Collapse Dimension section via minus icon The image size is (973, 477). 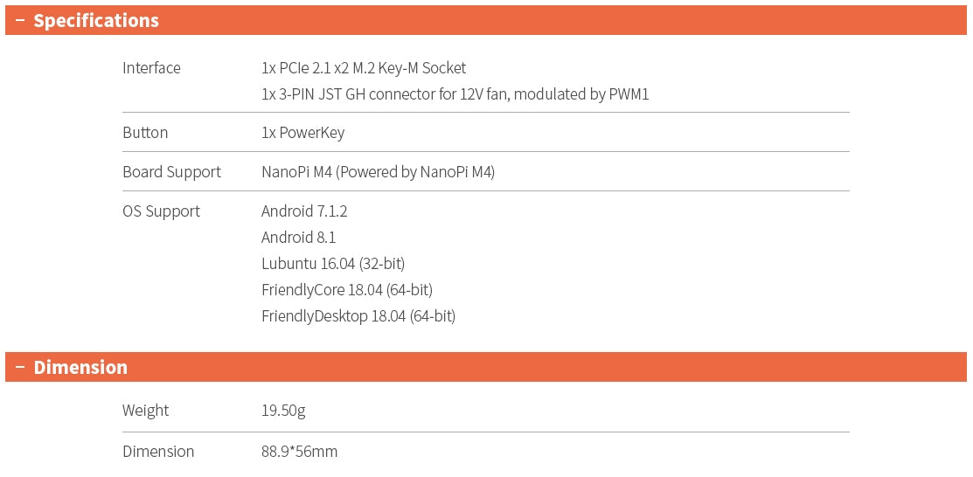[x=19, y=368]
